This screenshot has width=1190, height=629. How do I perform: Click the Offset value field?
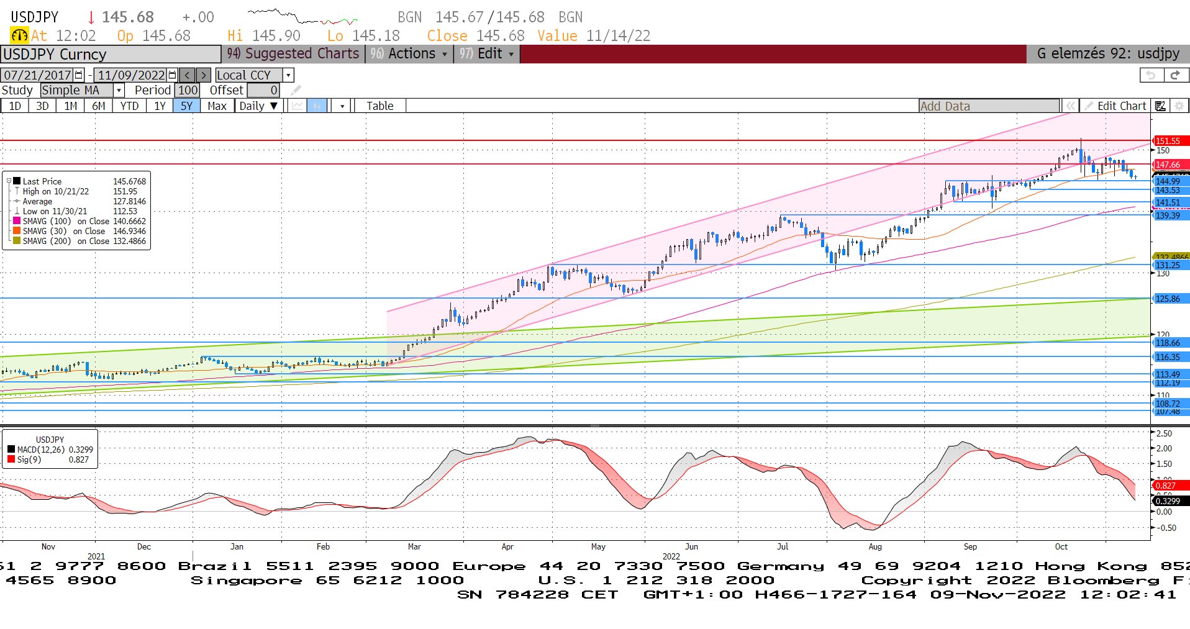click(263, 90)
